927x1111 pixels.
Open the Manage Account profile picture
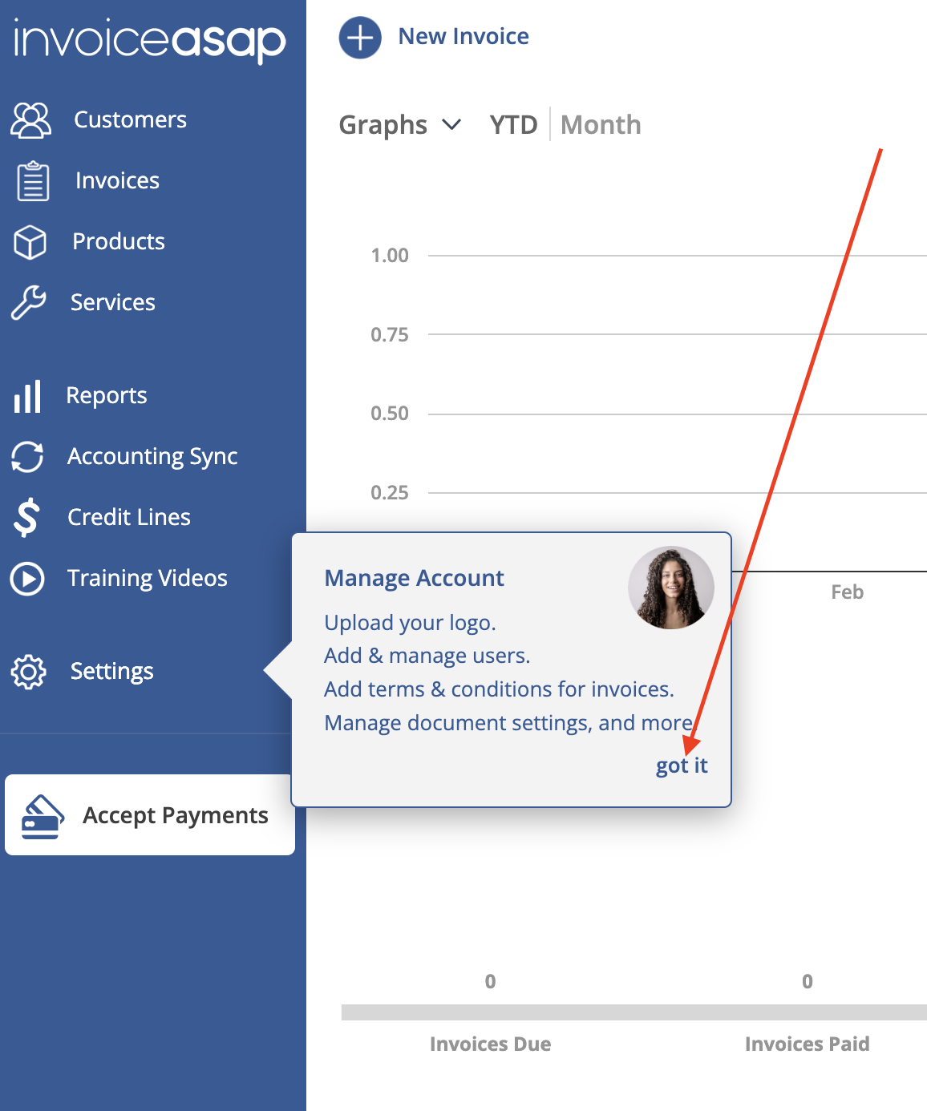tap(671, 587)
